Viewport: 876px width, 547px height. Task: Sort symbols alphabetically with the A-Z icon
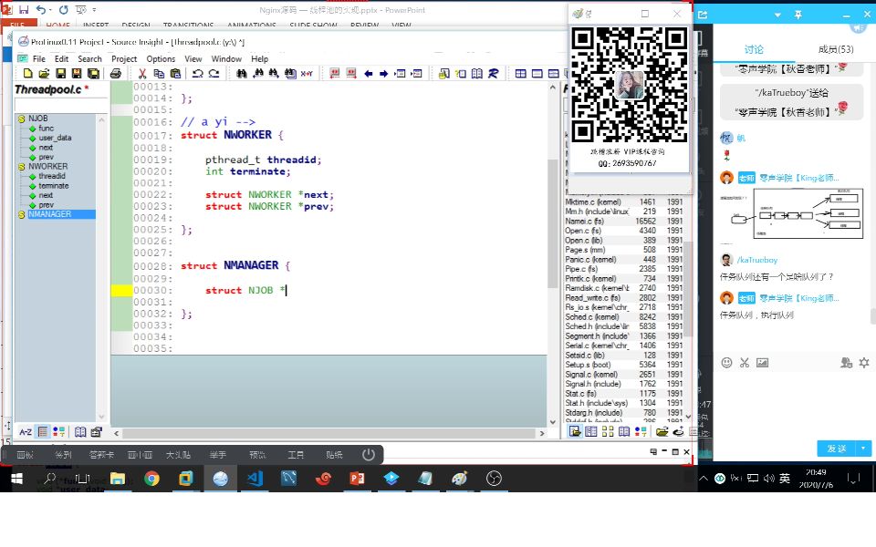click(x=24, y=431)
